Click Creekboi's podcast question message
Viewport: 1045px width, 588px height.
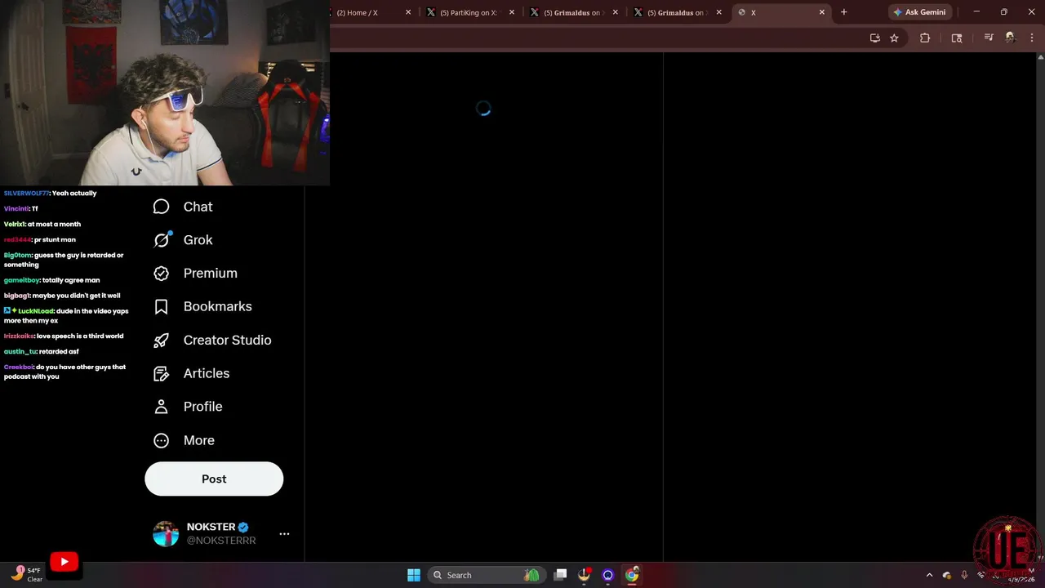pyautogui.click(x=65, y=372)
